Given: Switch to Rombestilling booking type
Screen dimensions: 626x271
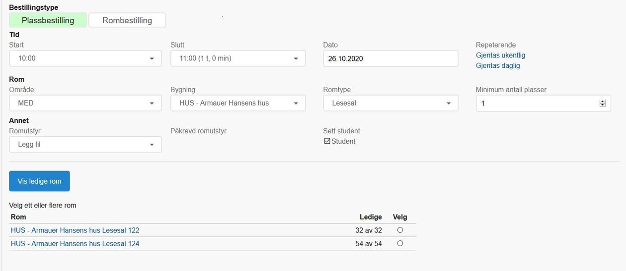Looking at the screenshot, I should (127, 20).
